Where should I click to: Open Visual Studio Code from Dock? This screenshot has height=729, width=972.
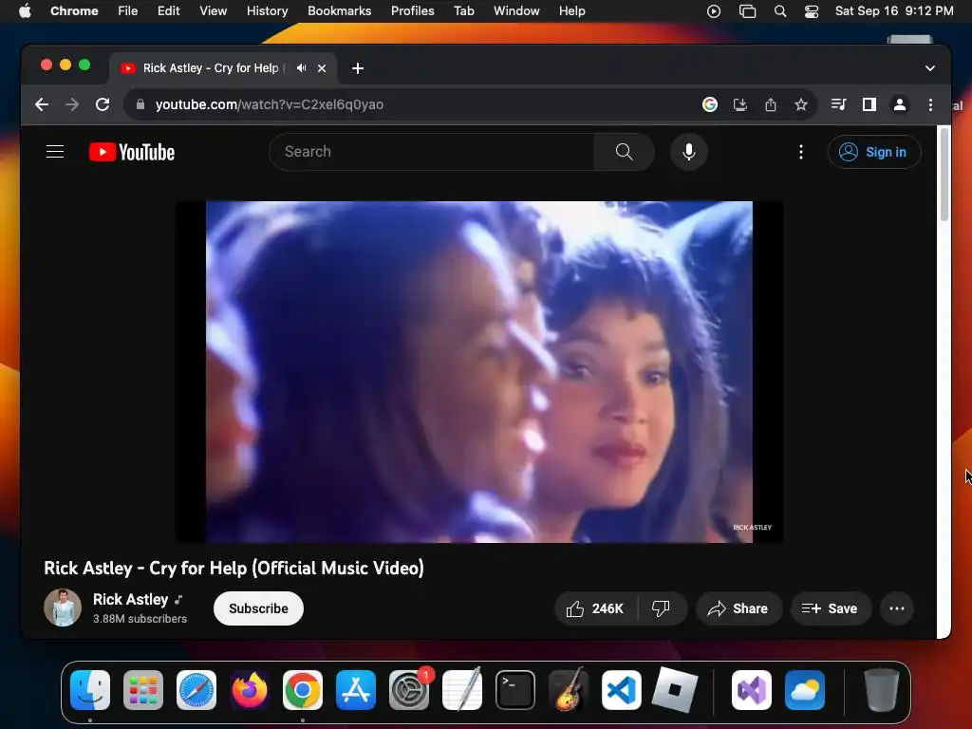pos(622,690)
